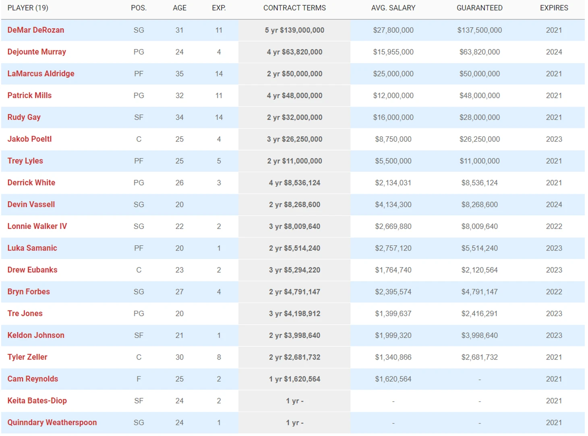Open the Trey Lyles player link
Screen dimensions: 588x436
pyautogui.click(x=25, y=160)
